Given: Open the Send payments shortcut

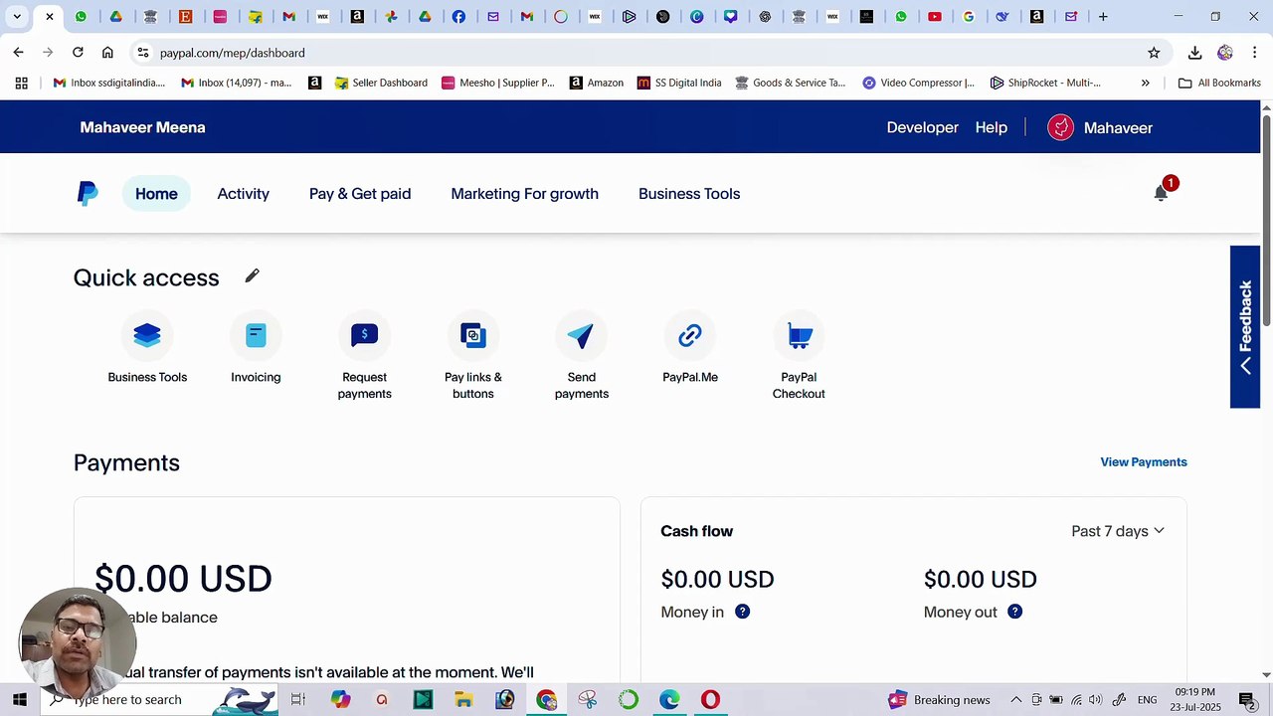Looking at the screenshot, I should 582,335.
